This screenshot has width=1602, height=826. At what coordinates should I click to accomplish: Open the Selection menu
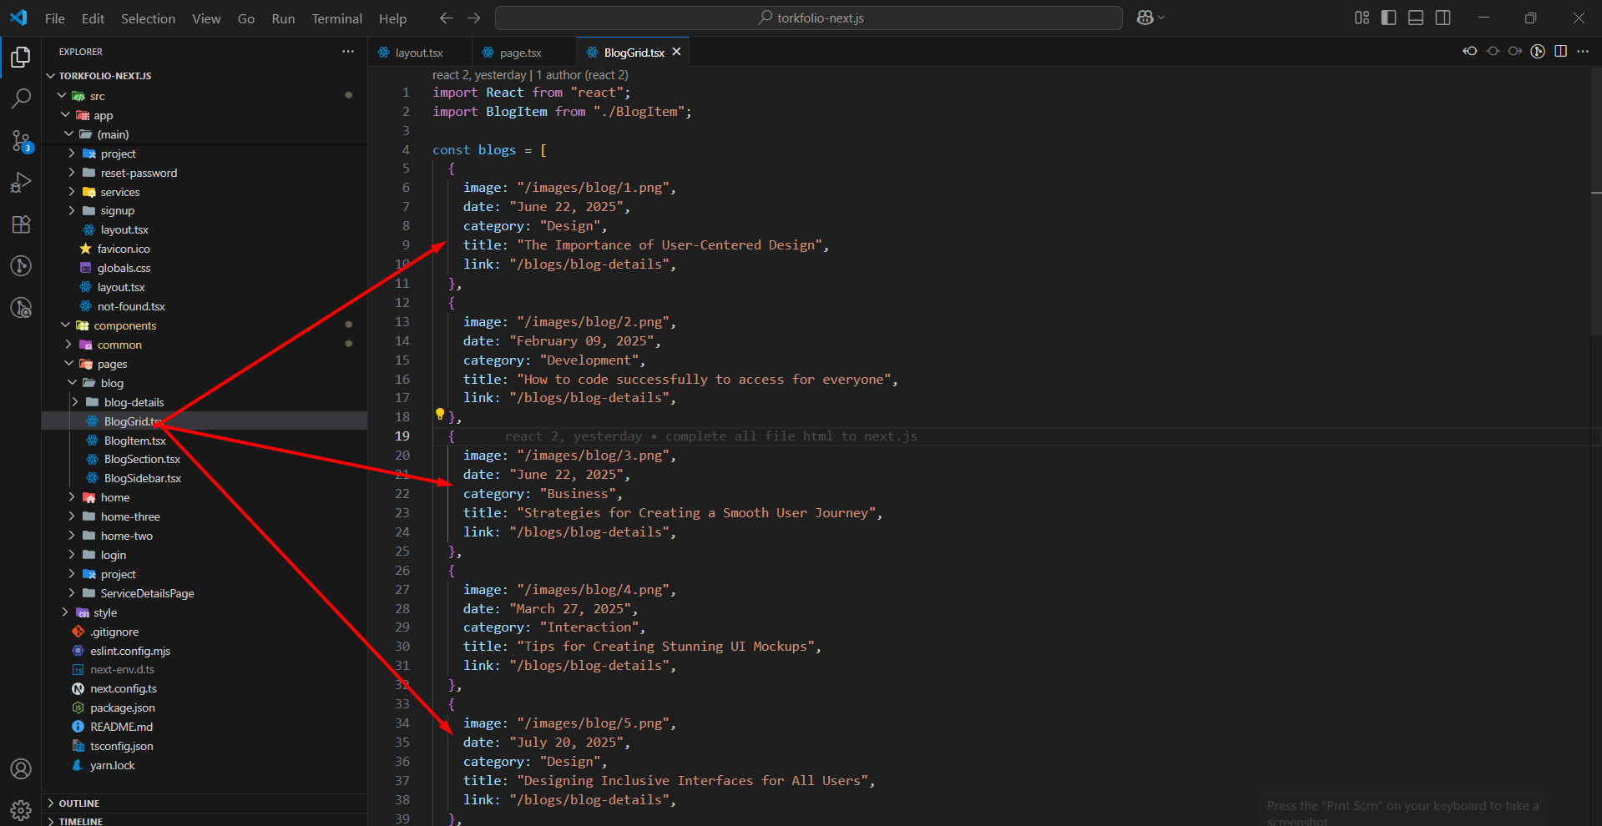point(148,18)
